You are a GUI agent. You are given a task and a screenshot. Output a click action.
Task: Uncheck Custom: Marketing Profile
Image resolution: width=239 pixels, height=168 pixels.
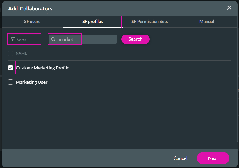[10, 67]
